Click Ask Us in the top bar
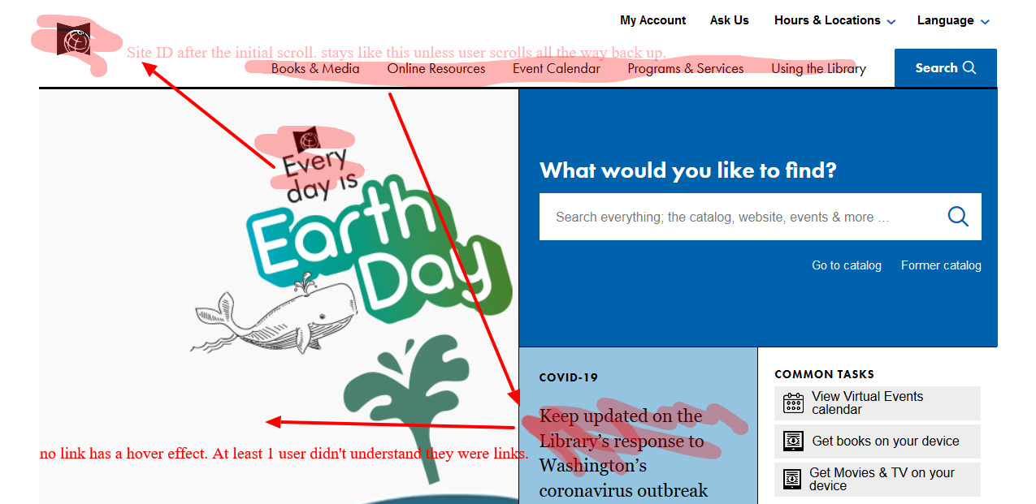 pyautogui.click(x=729, y=20)
